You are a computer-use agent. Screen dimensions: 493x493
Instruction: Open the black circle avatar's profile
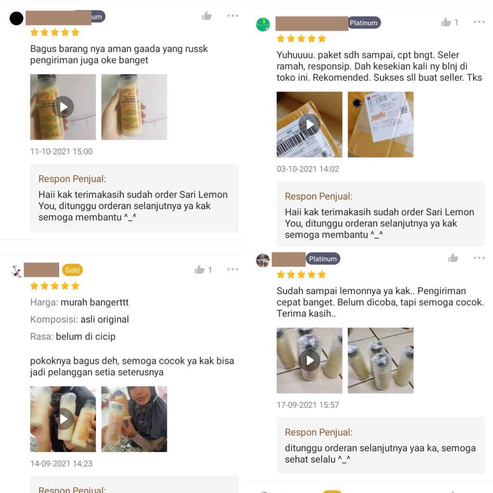click(16, 18)
